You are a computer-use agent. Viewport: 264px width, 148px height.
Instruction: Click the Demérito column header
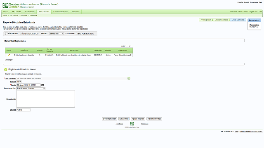pos(24,50)
